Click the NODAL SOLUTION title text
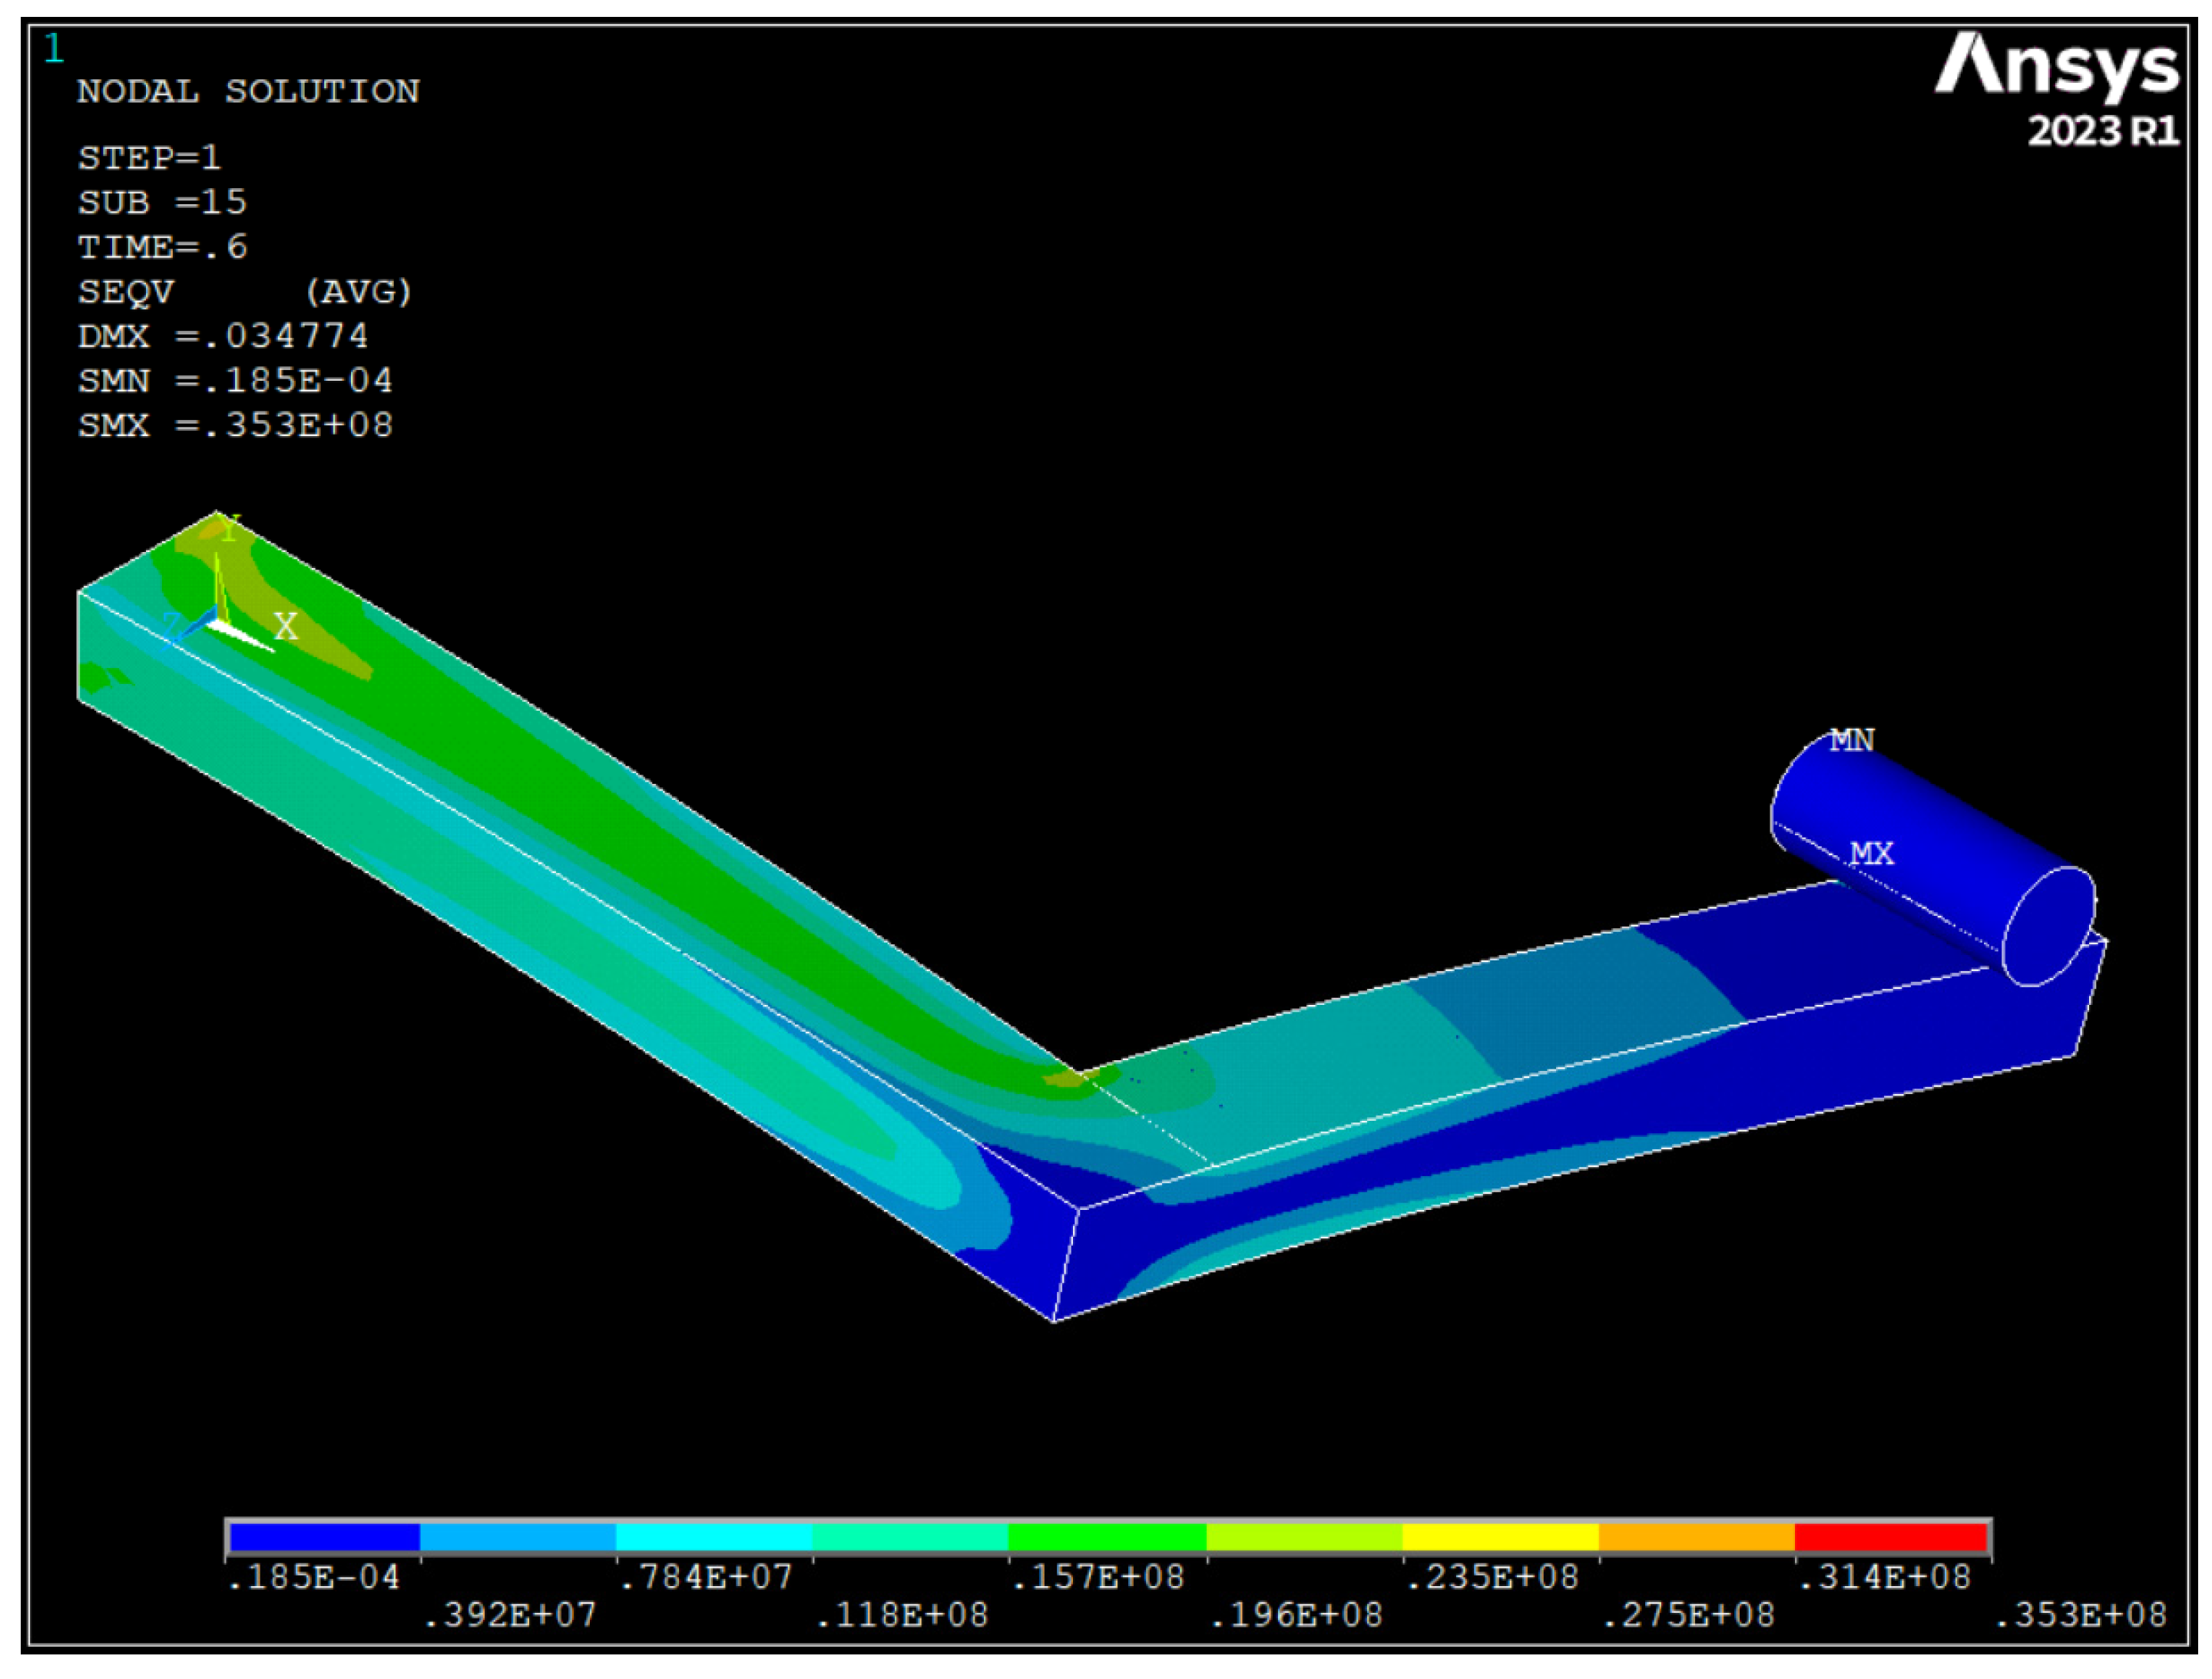Screen dimensions: 2212x1679 point(248,92)
